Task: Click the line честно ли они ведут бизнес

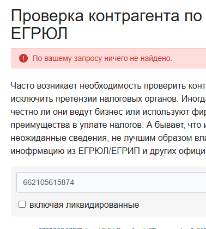Action: pos(108,112)
